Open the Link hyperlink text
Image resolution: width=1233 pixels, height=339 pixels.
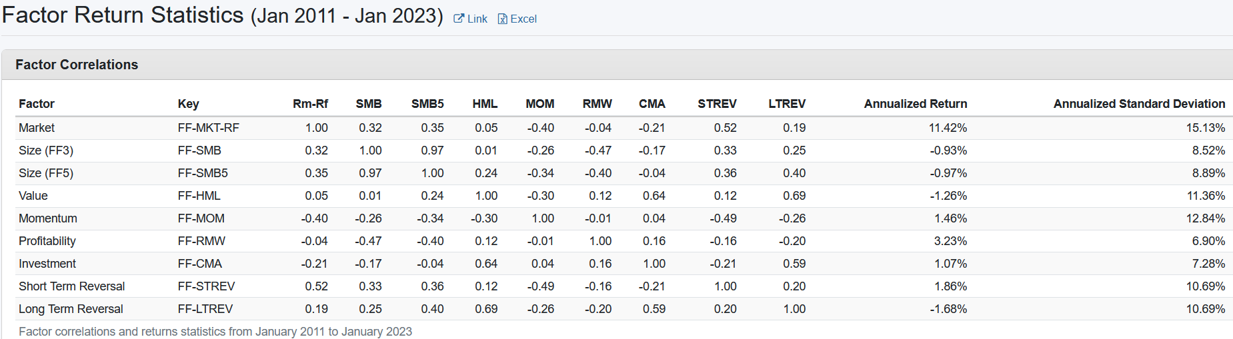(x=477, y=19)
